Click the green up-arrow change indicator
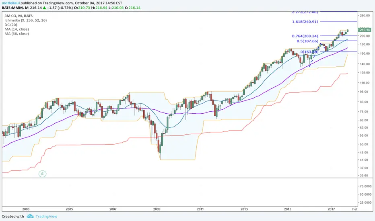 pos(45,8)
